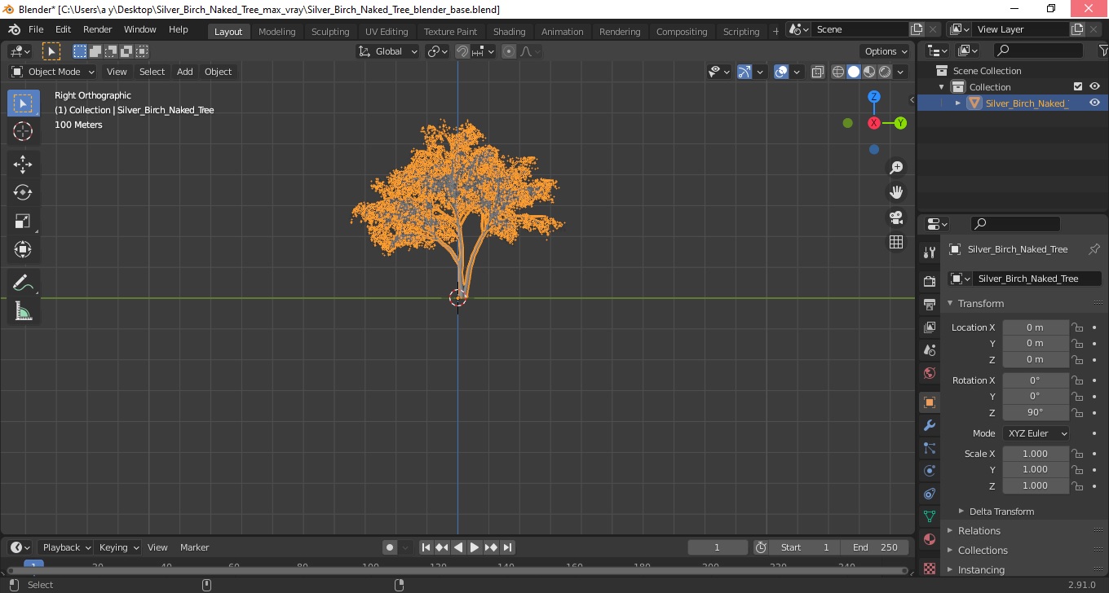Screen dimensions: 1109x593
Task: Open Render properties tab
Action: (929, 281)
